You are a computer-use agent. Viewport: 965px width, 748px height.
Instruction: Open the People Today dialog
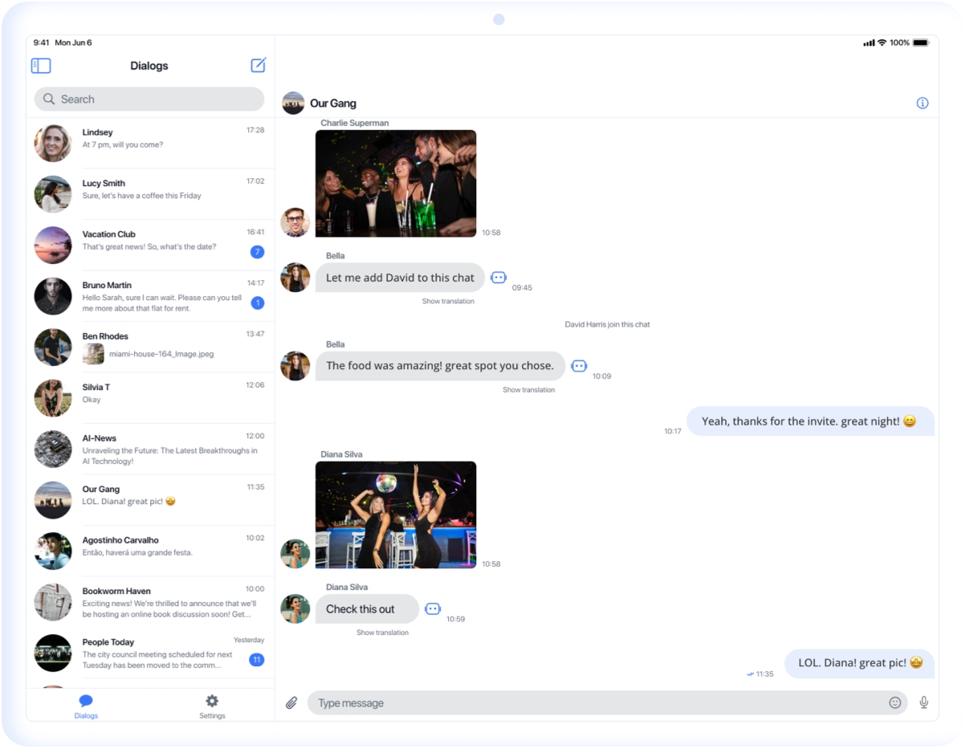150,652
